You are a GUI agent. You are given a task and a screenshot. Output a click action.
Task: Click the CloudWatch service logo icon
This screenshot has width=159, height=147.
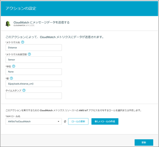pyautogui.click(x=8, y=24)
